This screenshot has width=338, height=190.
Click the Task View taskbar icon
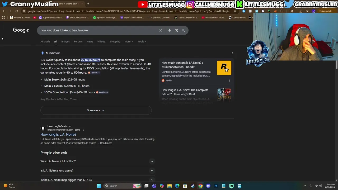(146, 186)
